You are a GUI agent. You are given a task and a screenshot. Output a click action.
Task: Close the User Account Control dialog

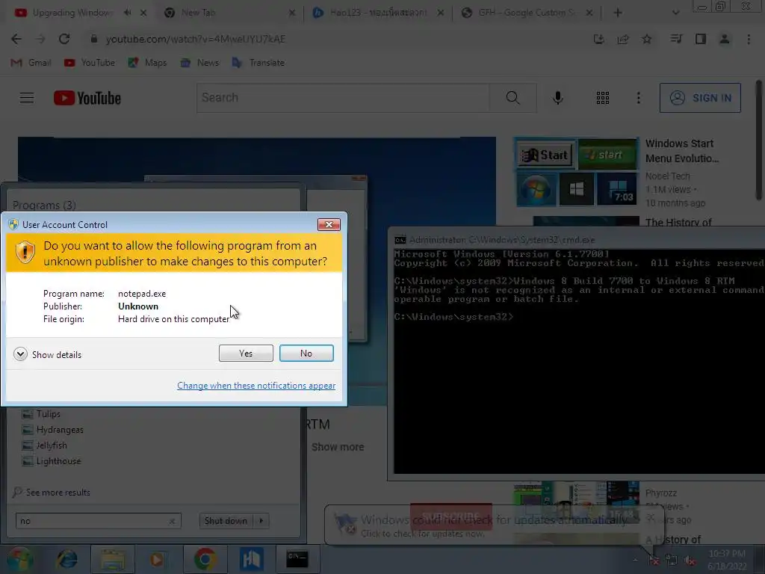(329, 224)
